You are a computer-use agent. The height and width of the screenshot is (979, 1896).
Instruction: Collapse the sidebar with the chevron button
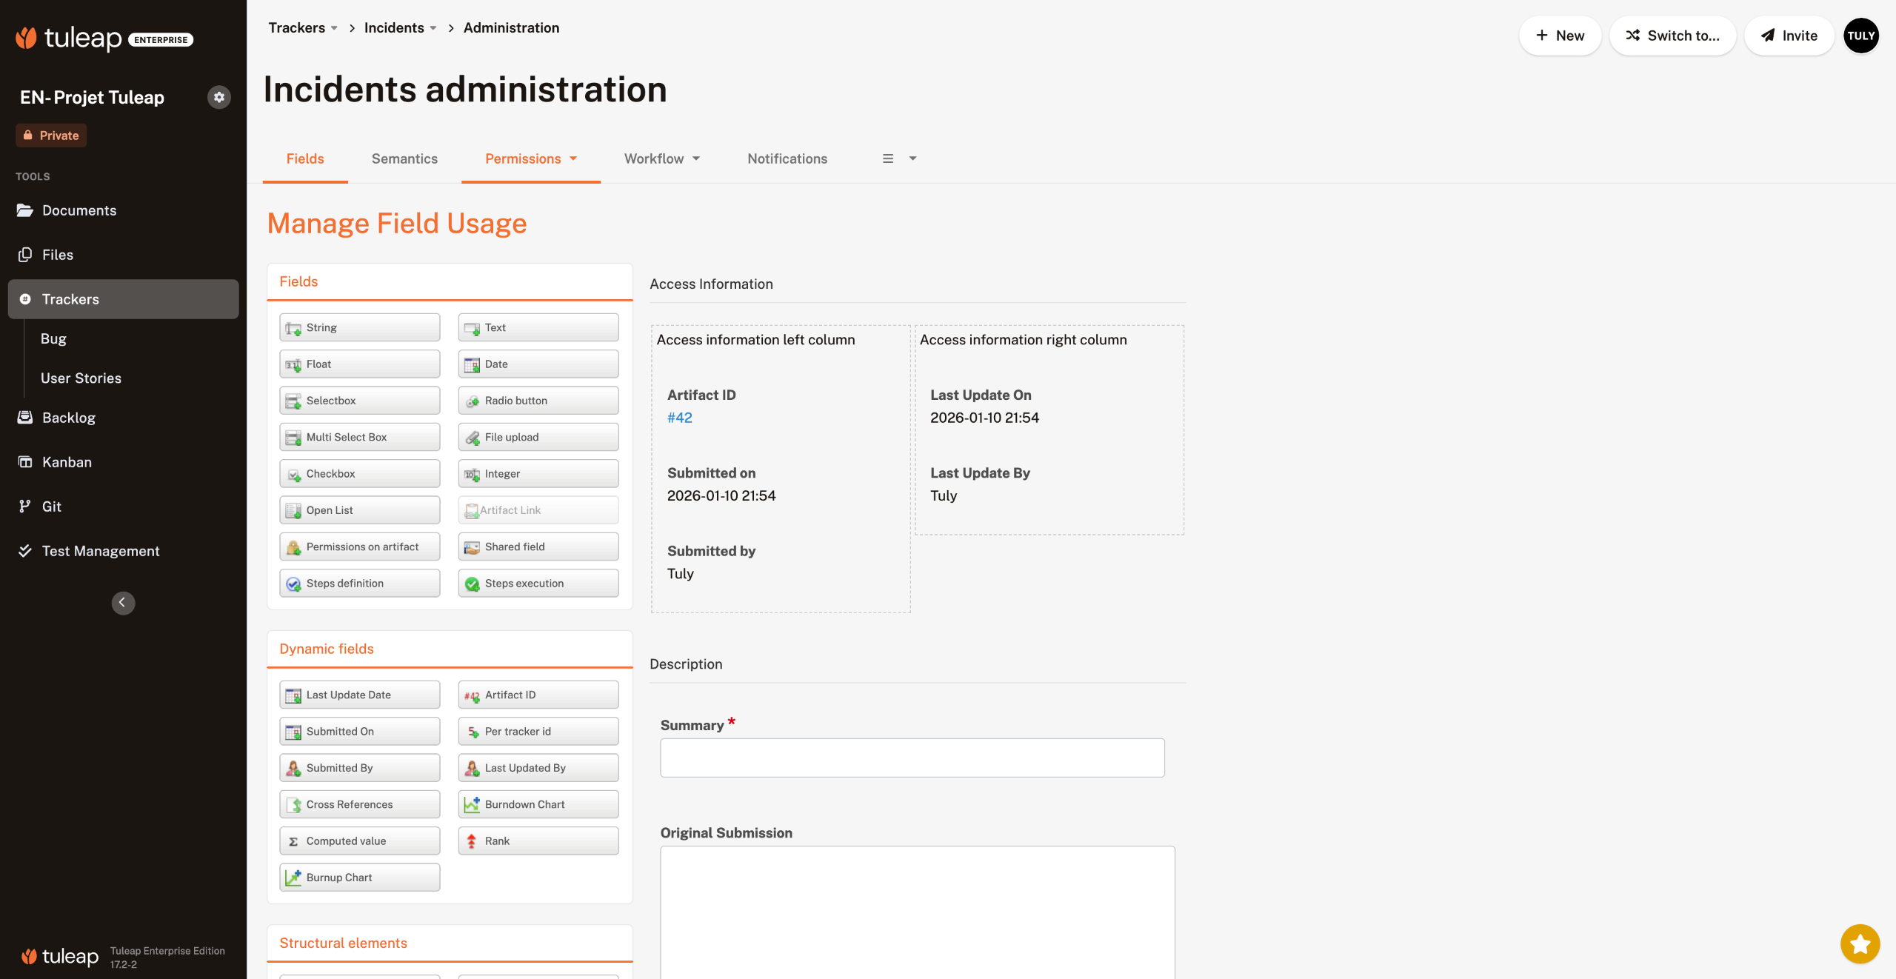pos(123,603)
